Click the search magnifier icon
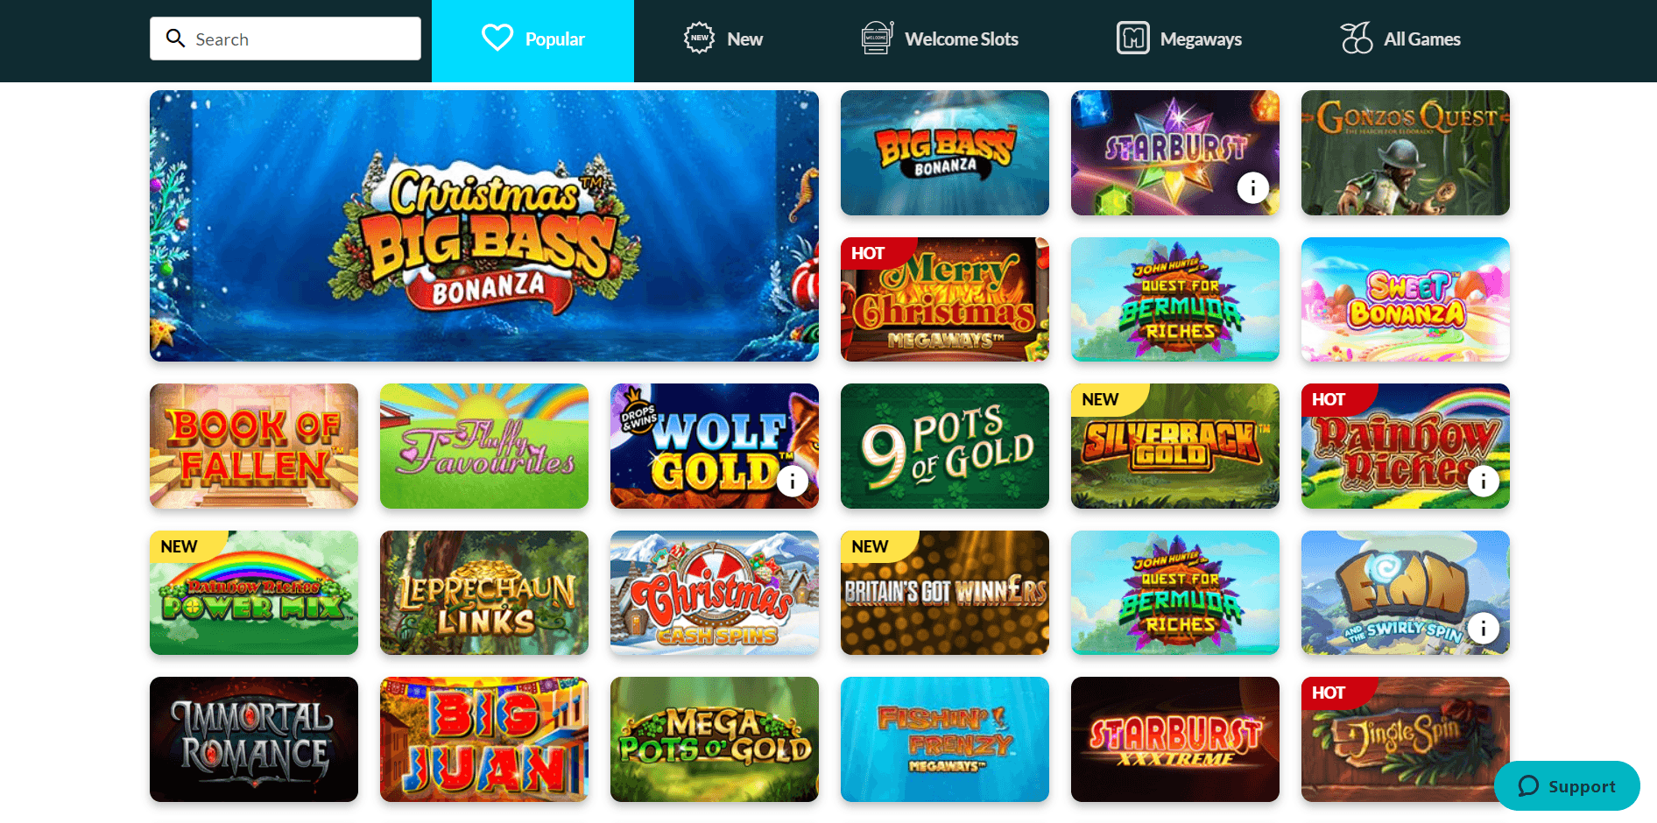This screenshot has height=823, width=1657. coord(175,39)
